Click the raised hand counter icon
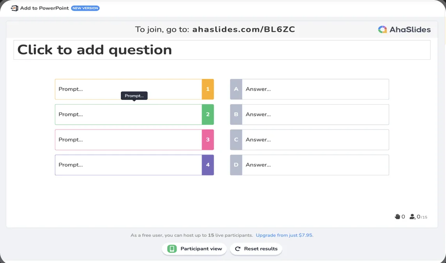 point(397,217)
